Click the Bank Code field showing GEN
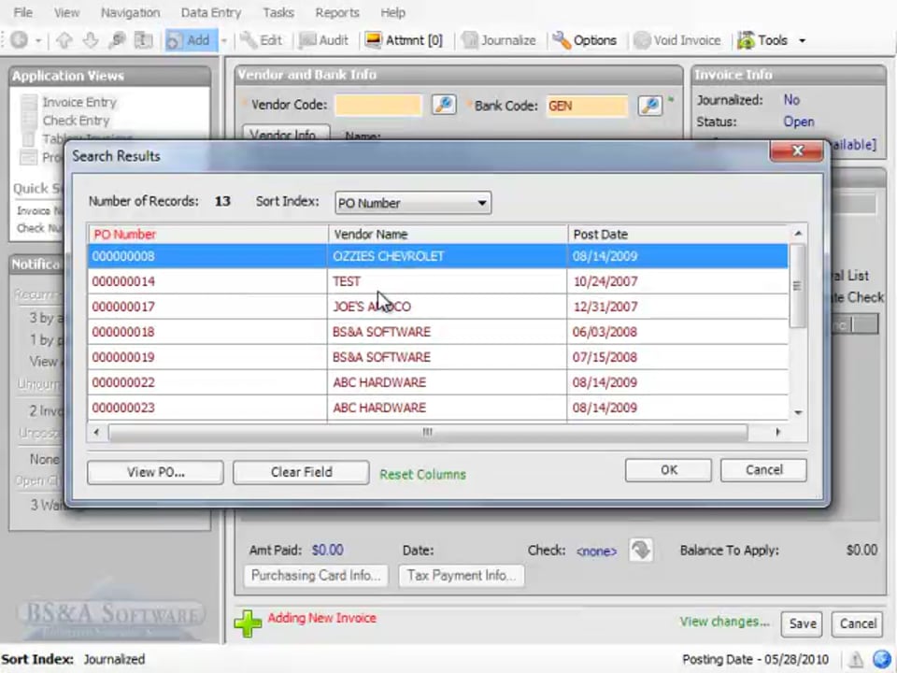897x673 pixels. (587, 106)
